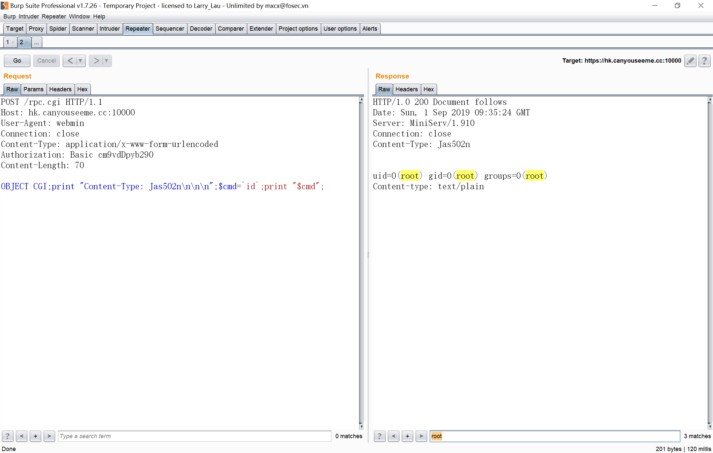Close Repeater tab 1

coord(13,43)
